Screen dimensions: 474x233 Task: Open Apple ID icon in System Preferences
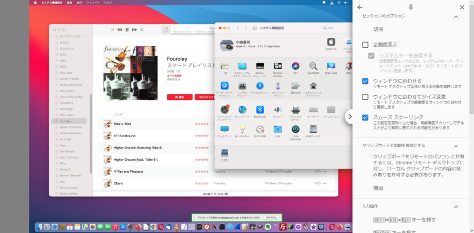pos(331,42)
